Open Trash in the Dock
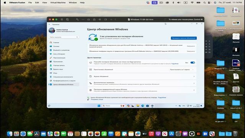 [x=235, y=134]
